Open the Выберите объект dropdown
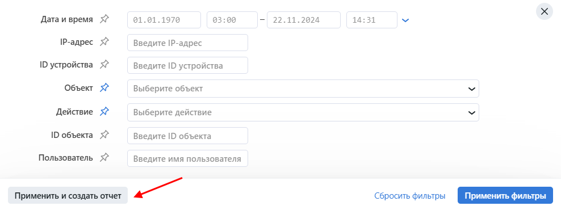The height and width of the screenshot is (210, 561). pyautogui.click(x=303, y=89)
